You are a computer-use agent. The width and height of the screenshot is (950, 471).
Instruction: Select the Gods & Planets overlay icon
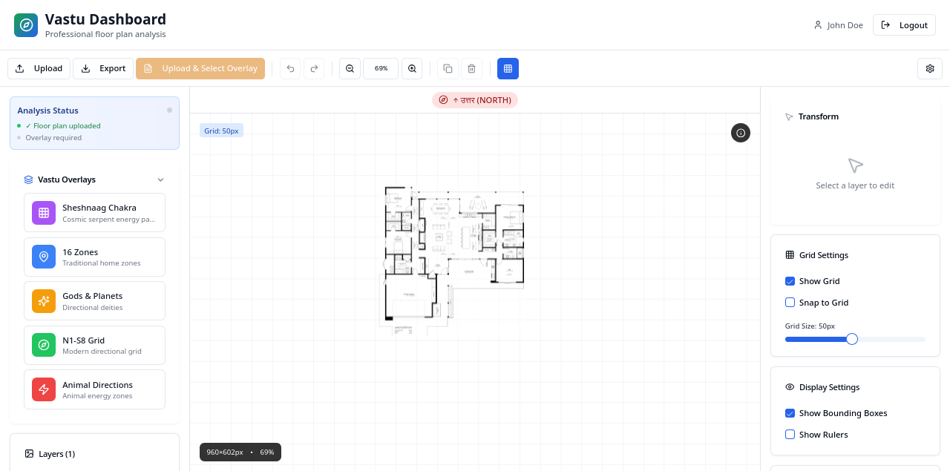(x=43, y=300)
